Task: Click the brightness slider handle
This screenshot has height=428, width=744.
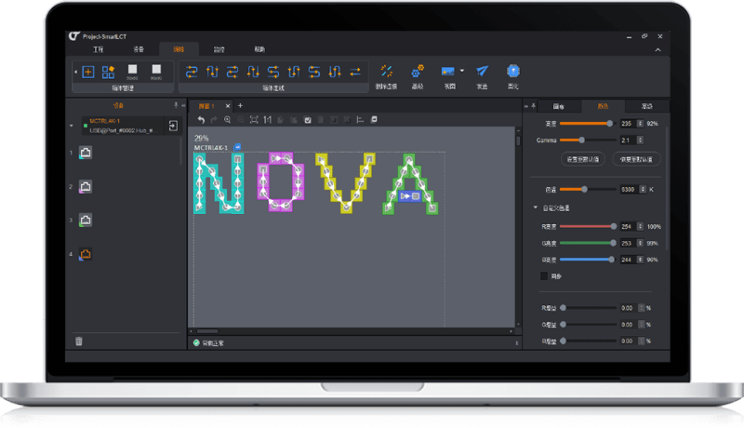Action: [610, 124]
